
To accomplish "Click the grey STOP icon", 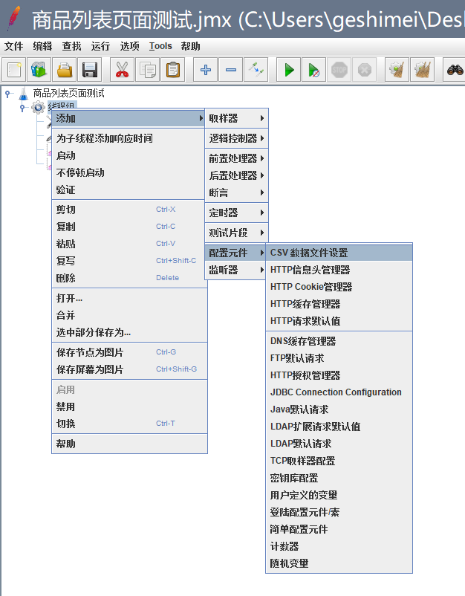I will [x=339, y=70].
